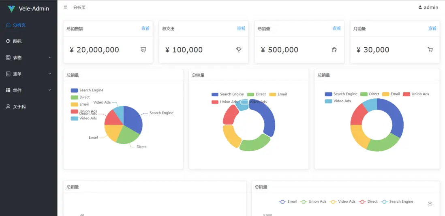The width and height of the screenshot is (445, 216).
Task: Toggle Email series in line chart legend
Action: pyautogui.click(x=288, y=201)
